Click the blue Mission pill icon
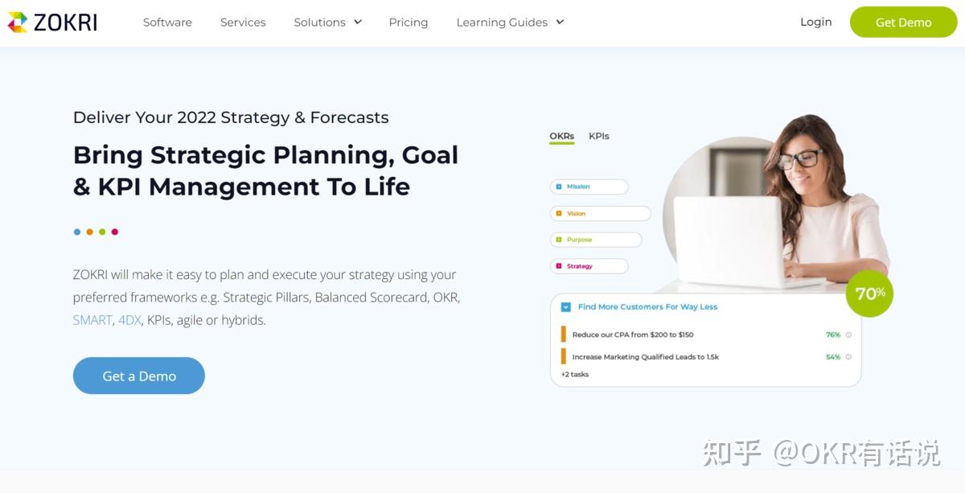The width and height of the screenshot is (965, 493). (559, 187)
